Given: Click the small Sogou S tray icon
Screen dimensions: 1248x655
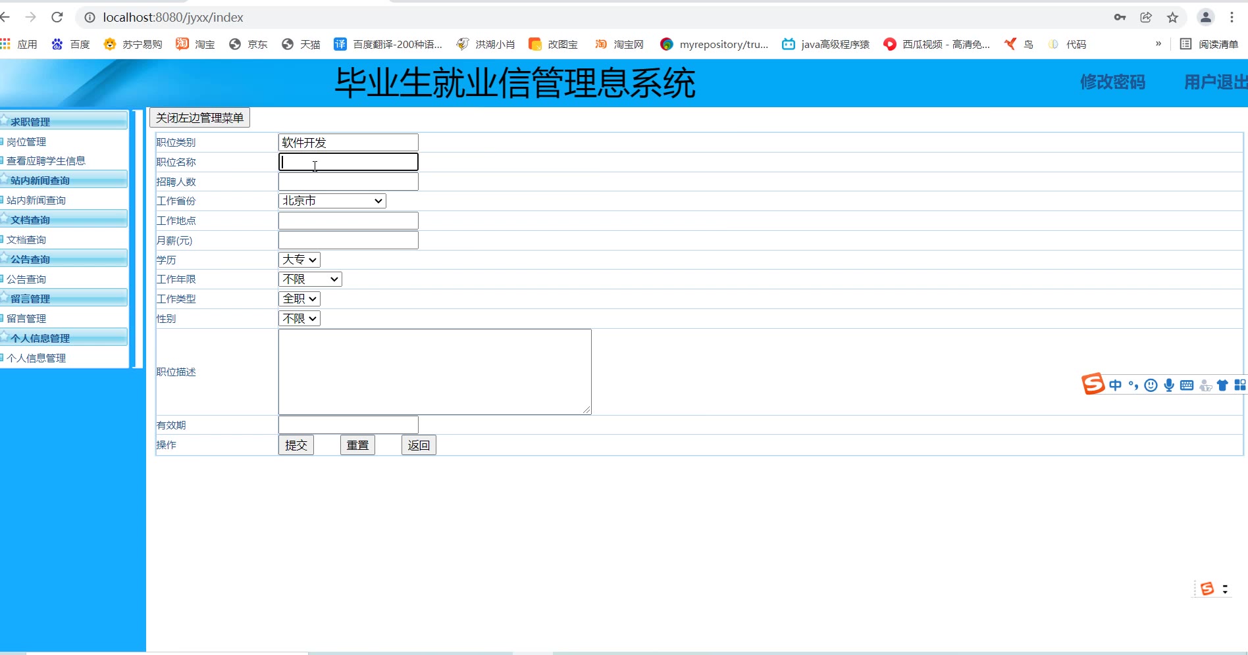Looking at the screenshot, I should [x=1207, y=589].
